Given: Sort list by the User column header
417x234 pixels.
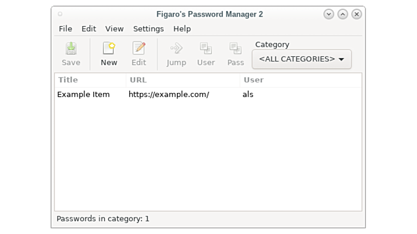Looking at the screenshot, I should [301, 80].
